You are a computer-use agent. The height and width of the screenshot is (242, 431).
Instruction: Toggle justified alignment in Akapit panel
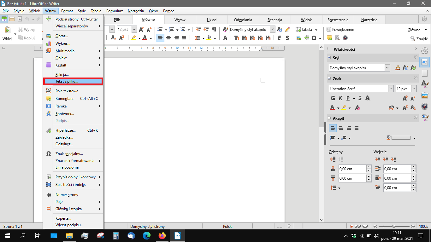tap(357, 128)
